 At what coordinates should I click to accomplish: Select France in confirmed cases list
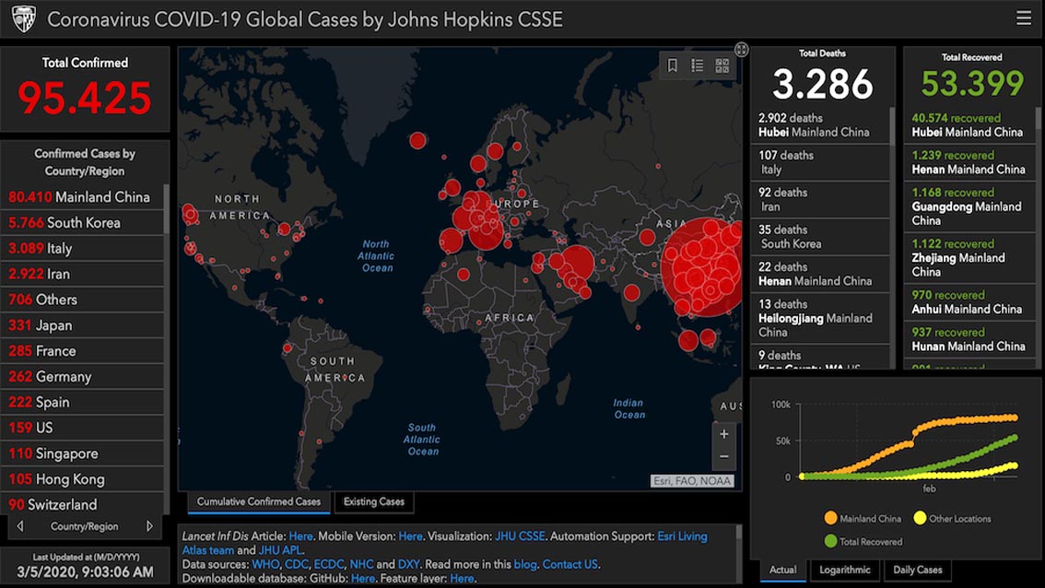coord(82,351)
